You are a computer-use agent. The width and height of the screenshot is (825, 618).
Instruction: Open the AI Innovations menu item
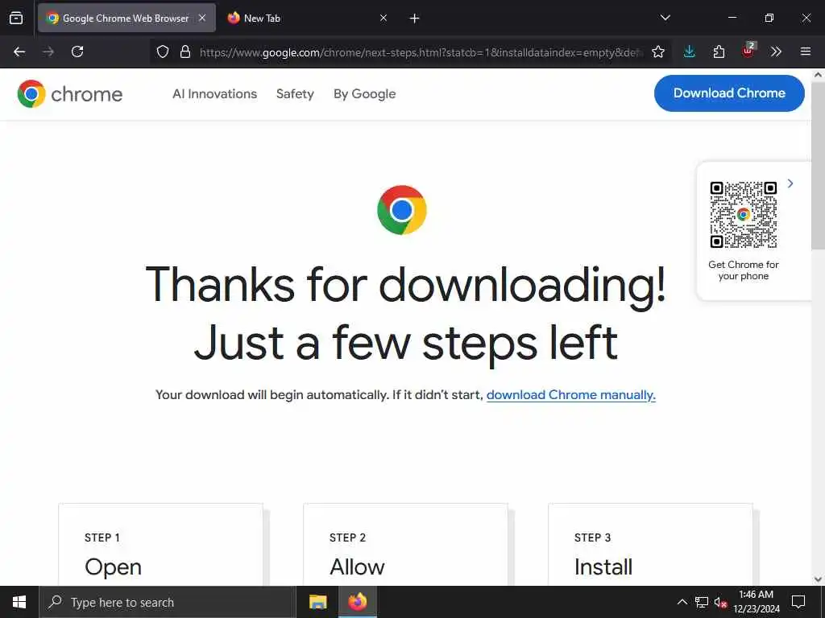coord(214,94)
